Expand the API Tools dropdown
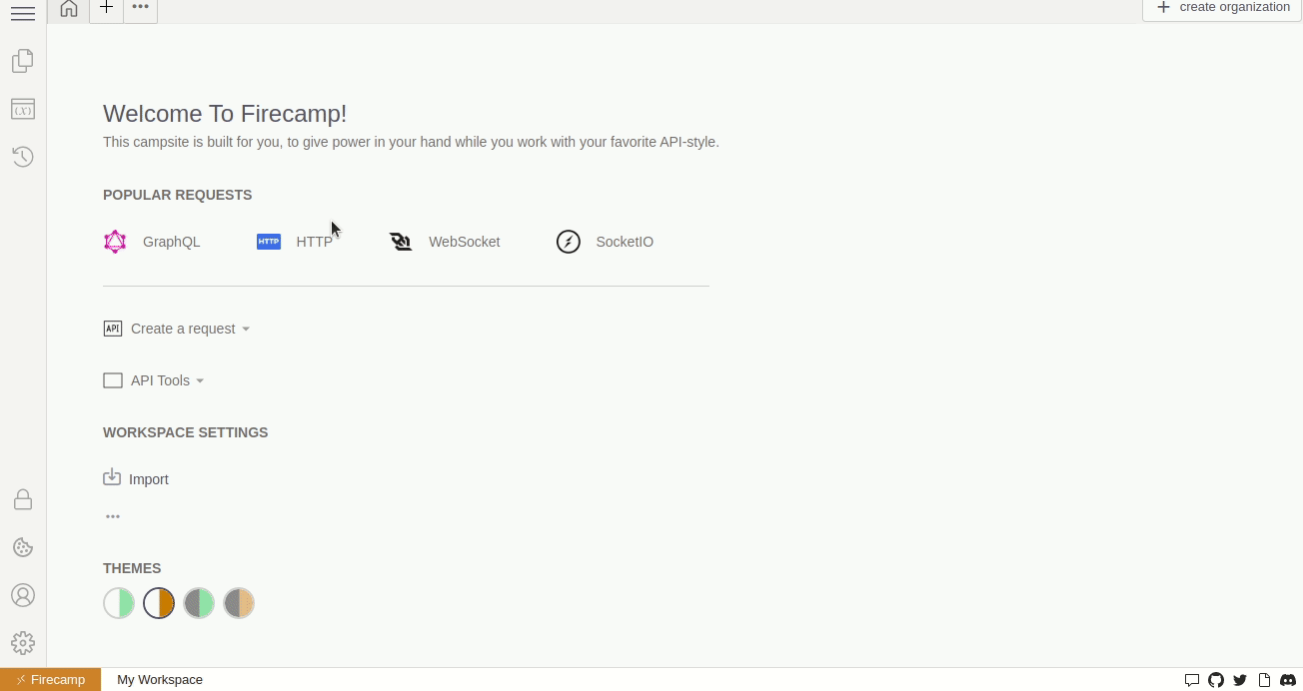The image size is (1303, 691). [167, 380]
